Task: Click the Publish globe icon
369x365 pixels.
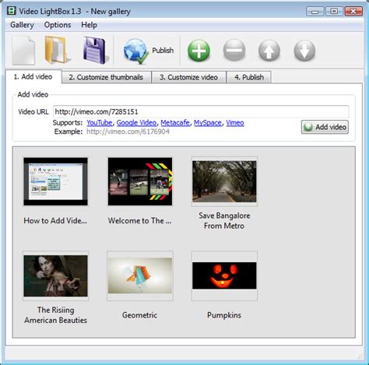Action: point(135,51)
